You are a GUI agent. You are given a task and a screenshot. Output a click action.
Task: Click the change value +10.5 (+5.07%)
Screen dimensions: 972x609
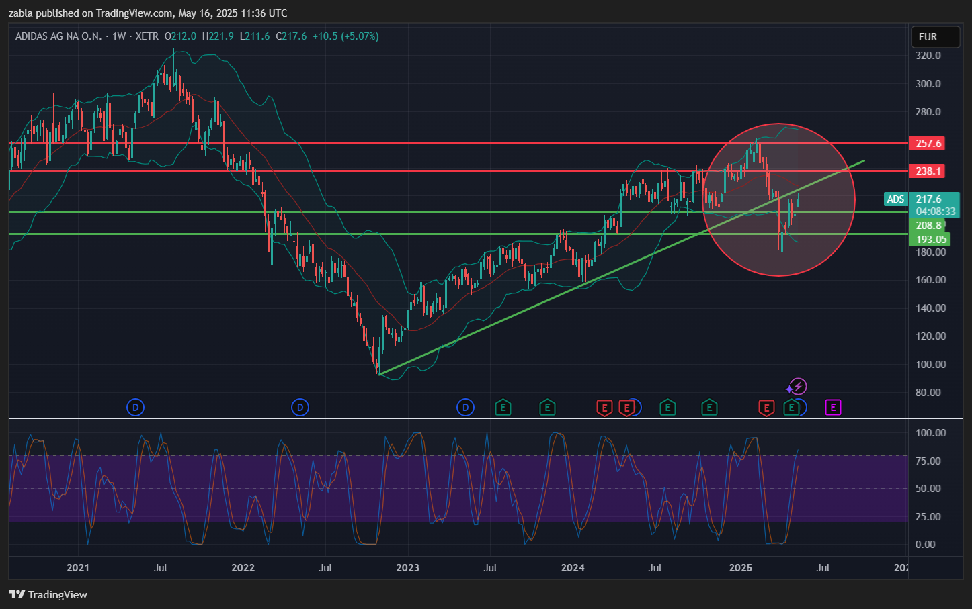click(346, 36)
